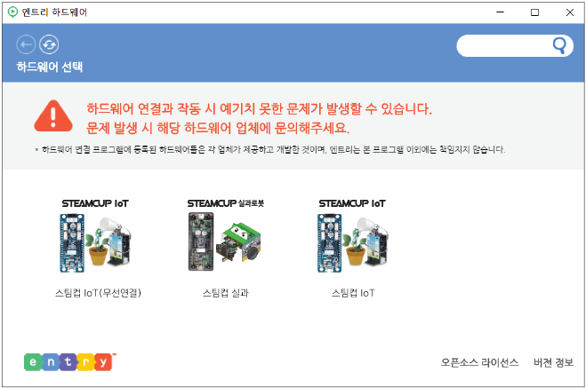Click the 스팀컵 실과 label
This screenshot has height=388, width=586.
pos(225,293)
